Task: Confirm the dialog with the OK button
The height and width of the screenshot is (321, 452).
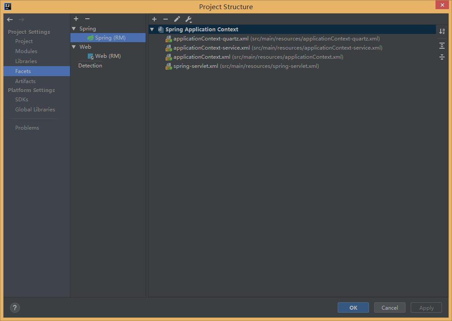Action: coord(353,308)
